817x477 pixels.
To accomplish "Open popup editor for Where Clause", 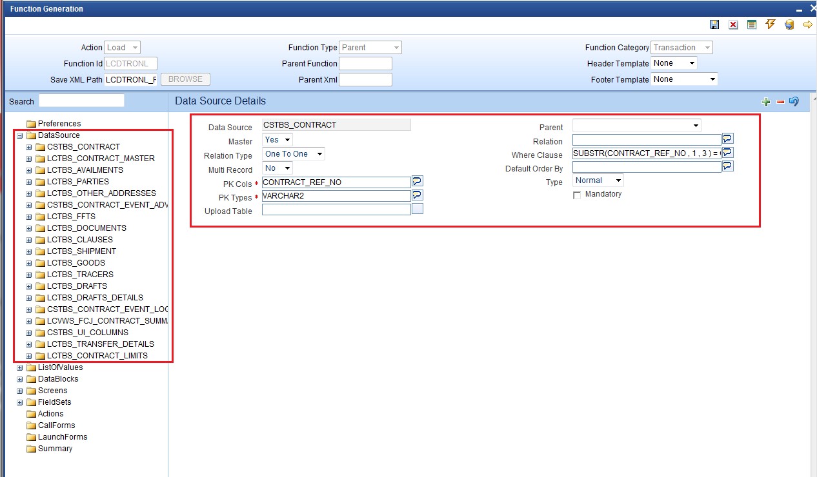I will [x=728, y=153].
